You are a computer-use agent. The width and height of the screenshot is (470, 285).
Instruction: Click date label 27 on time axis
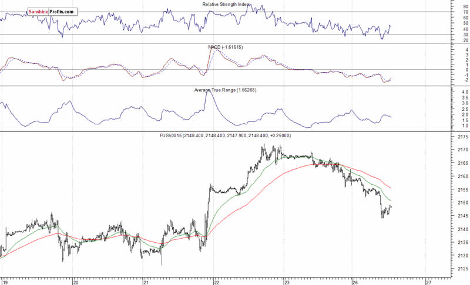coord(429,282)
